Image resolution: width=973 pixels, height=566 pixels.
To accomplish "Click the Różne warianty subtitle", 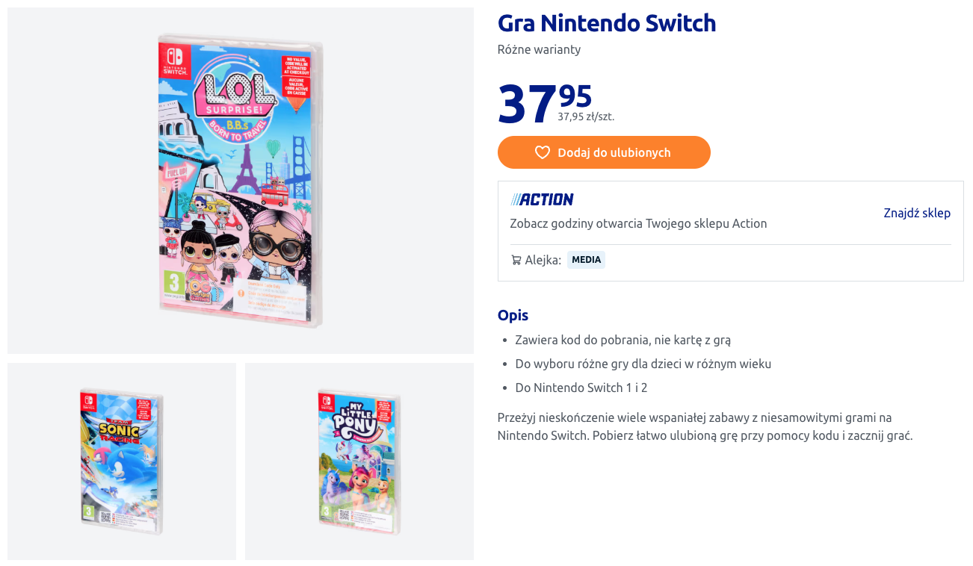I will [x=539, y=49].
